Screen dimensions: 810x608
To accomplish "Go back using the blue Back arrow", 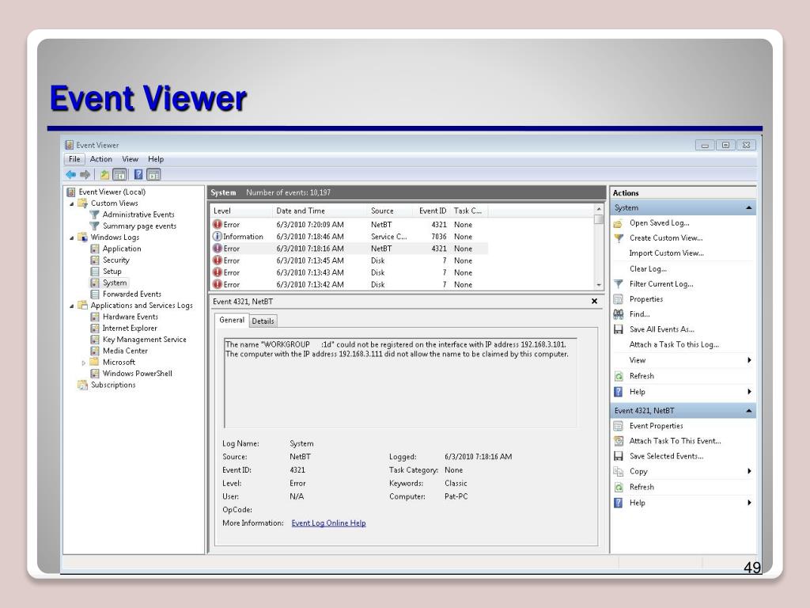I will tap(70, 175).
